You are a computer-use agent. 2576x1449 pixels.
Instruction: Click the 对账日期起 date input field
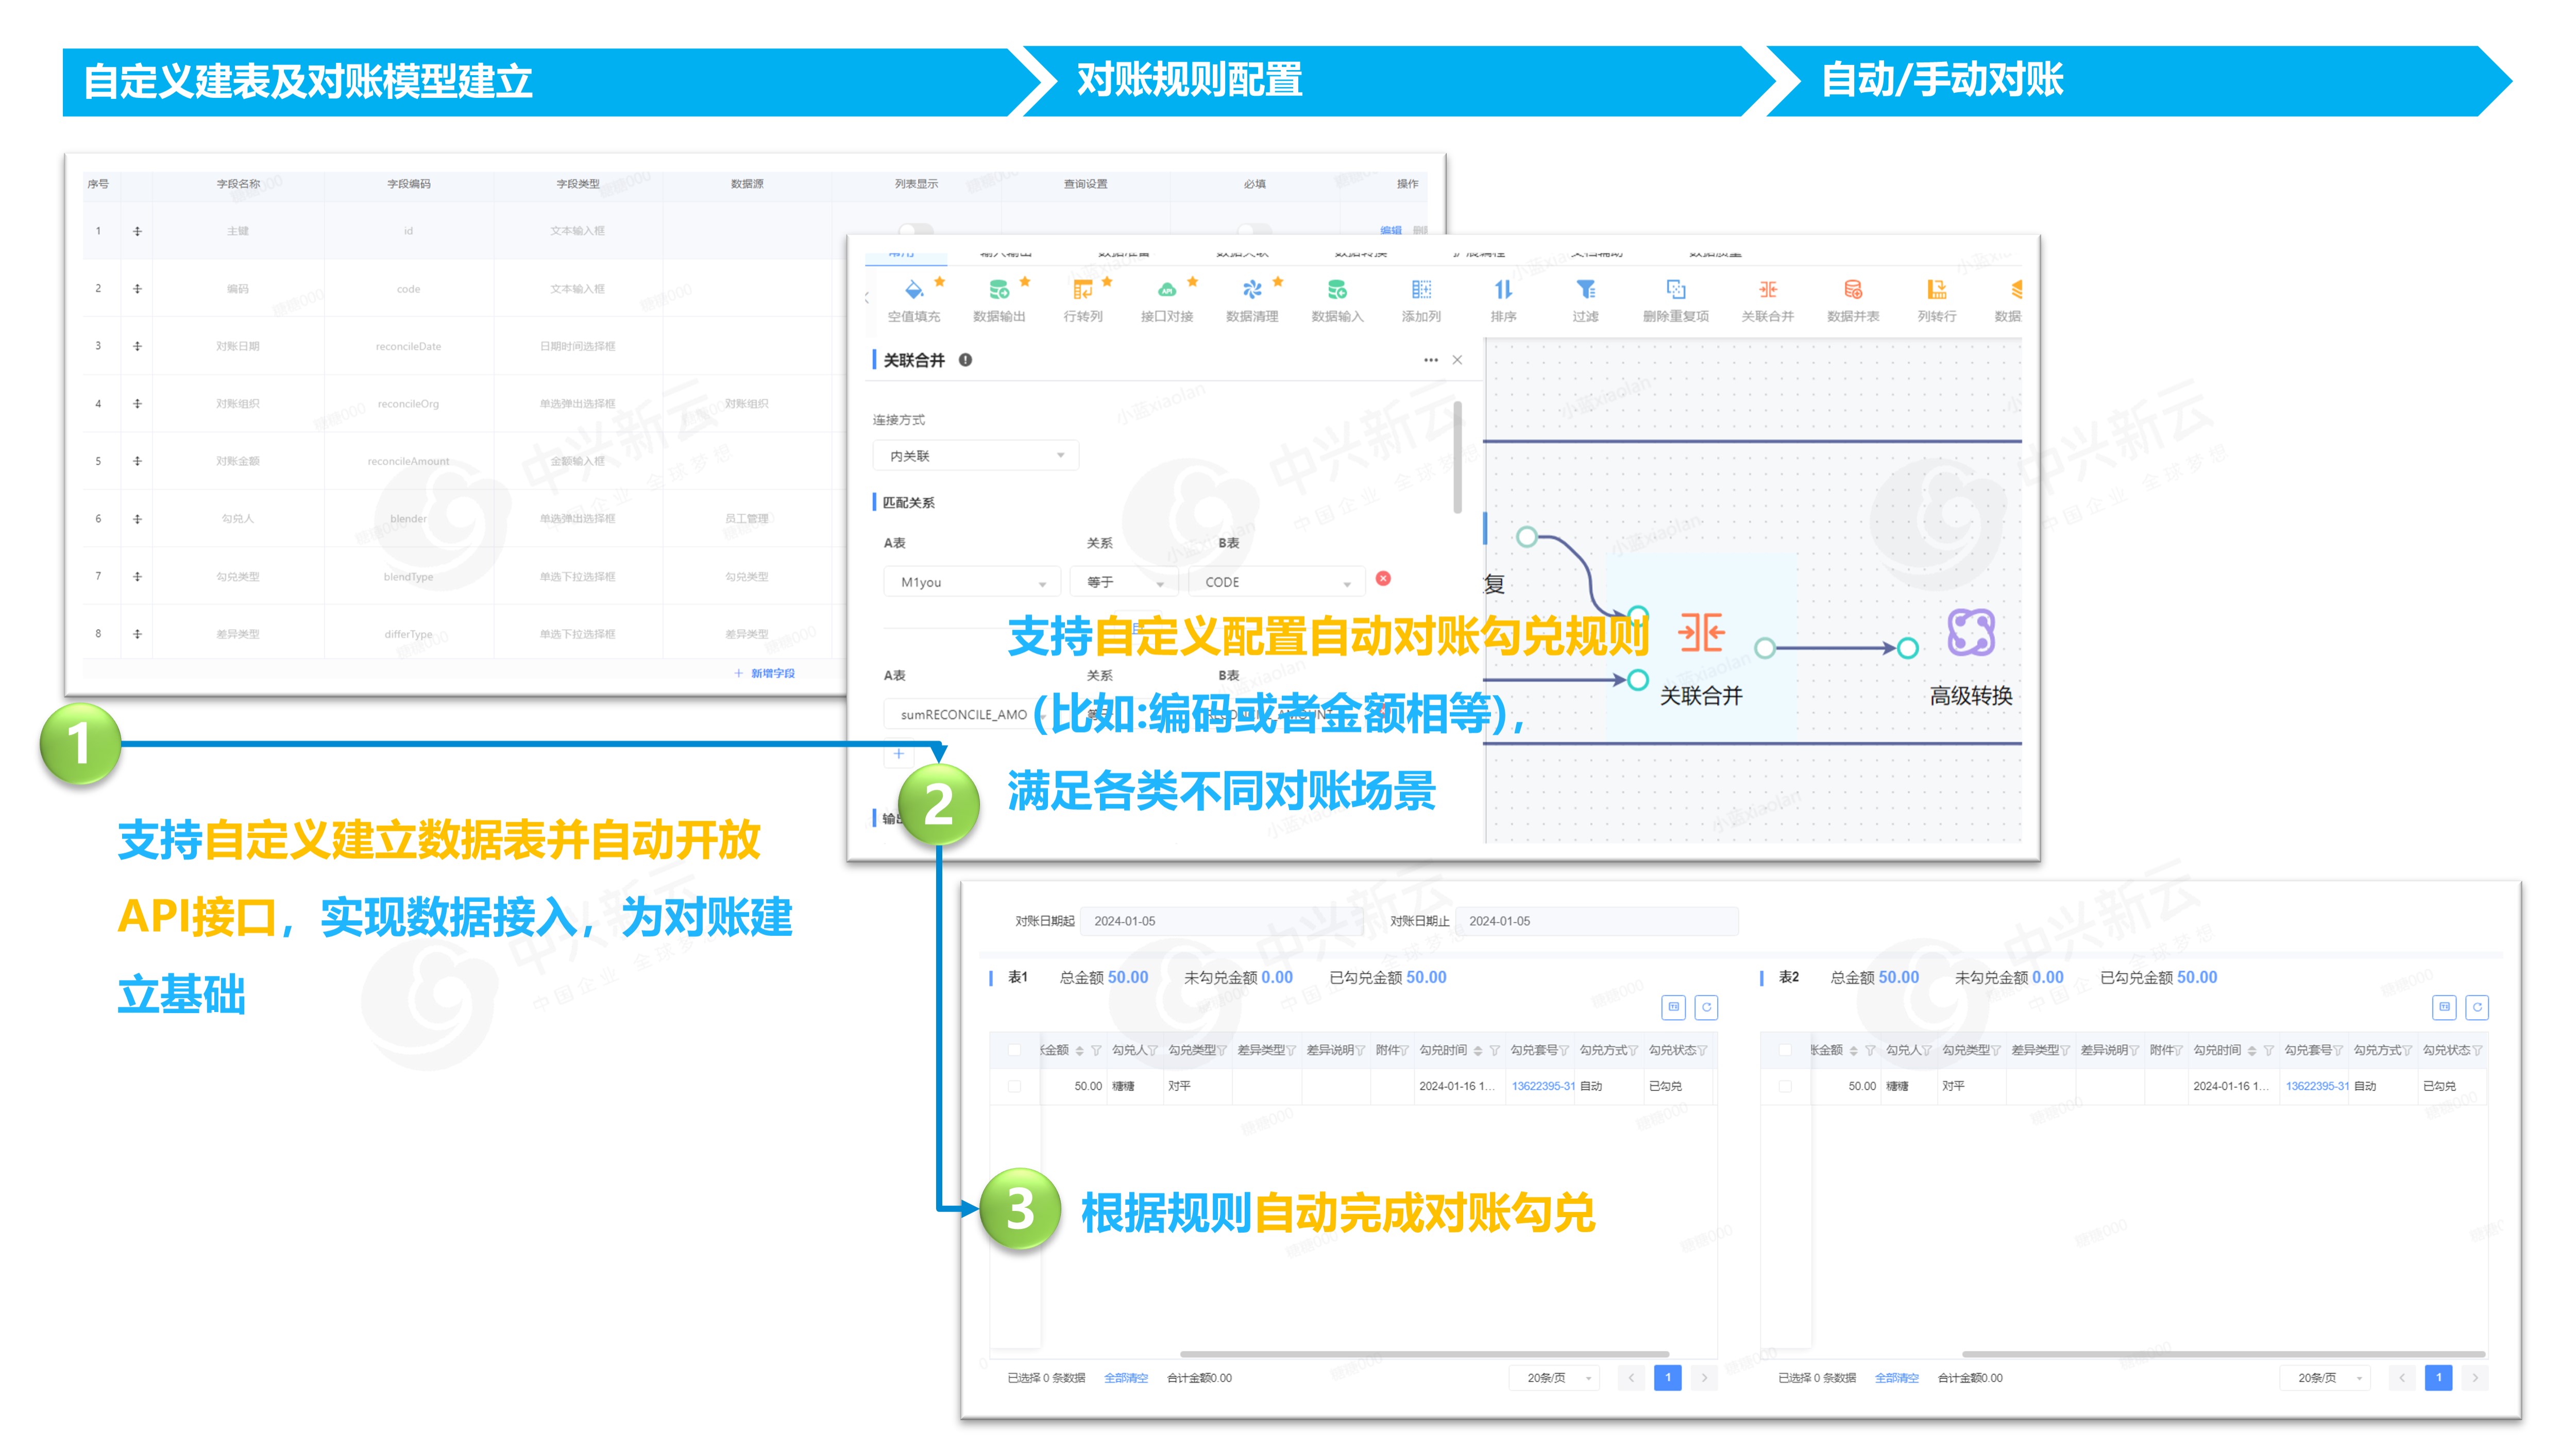1222,921
